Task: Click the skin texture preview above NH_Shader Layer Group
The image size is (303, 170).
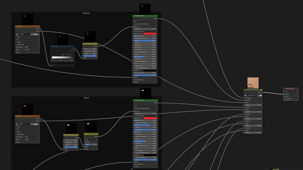Action: pyautogui.click(x=253, y=83)
